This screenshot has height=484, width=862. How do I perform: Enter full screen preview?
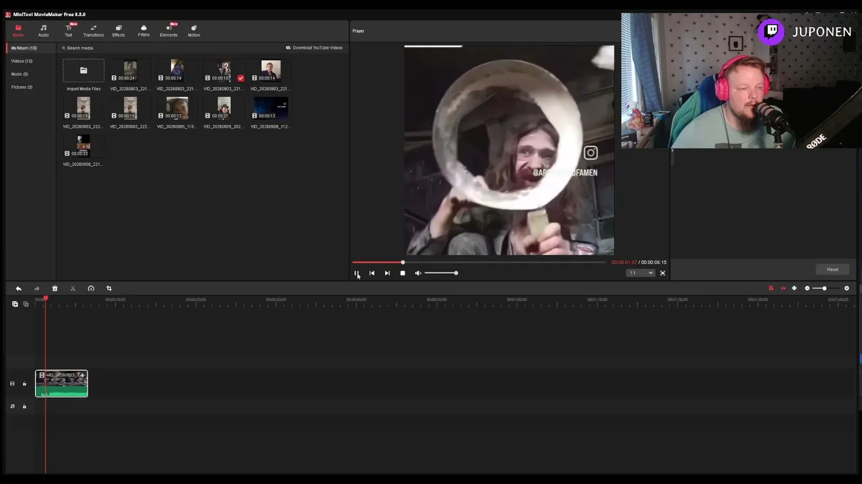(663, 273)
